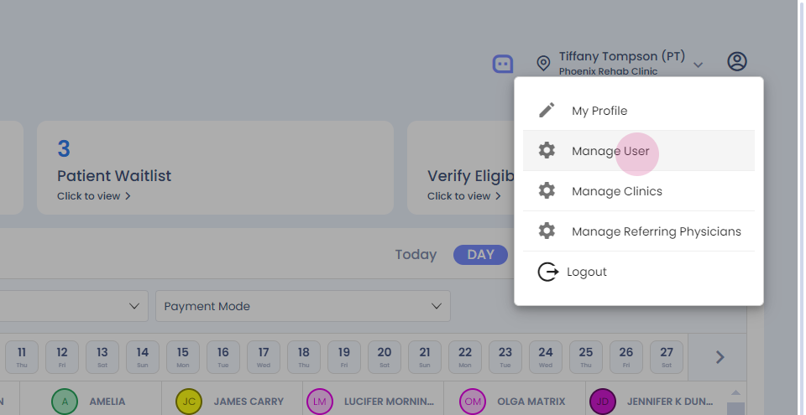The width and height of the screenshot is (806, 415).
Task: Select date 13 Sat
Action: tap(102, 357)
